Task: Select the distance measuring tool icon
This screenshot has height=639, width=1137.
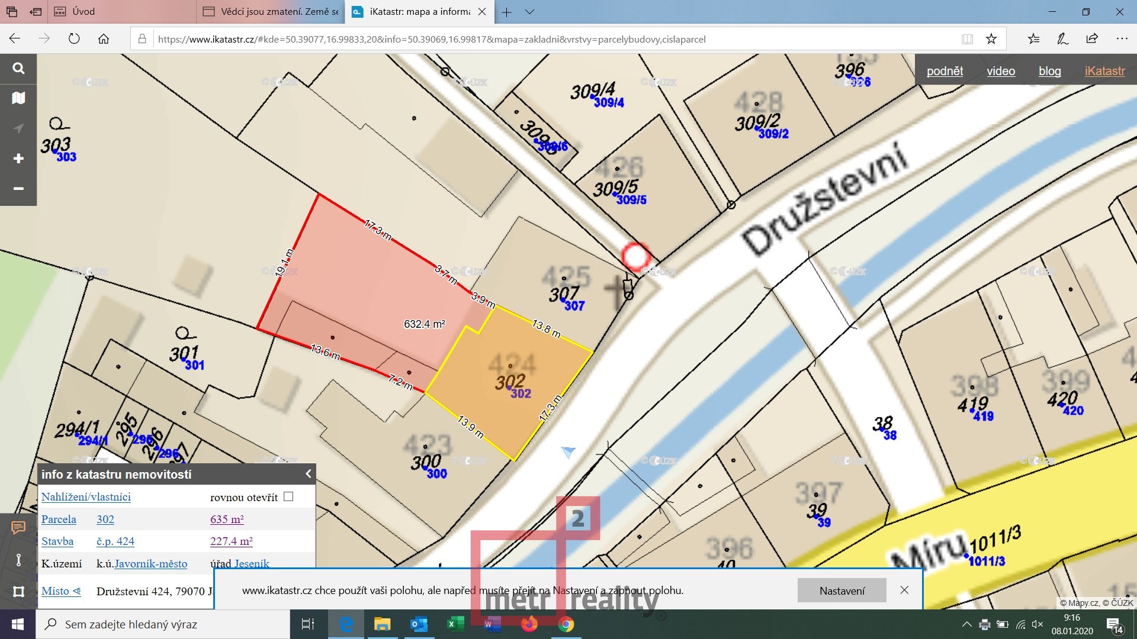Action: (x=18, y=560)
